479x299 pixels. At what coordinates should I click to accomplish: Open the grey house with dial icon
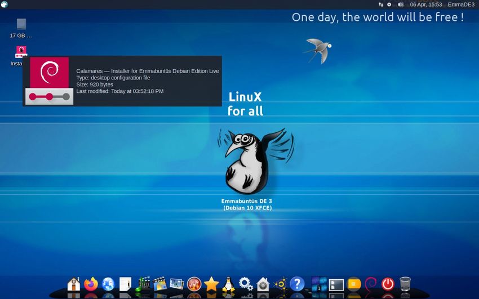pyautogui.click(x=263, y=284)
